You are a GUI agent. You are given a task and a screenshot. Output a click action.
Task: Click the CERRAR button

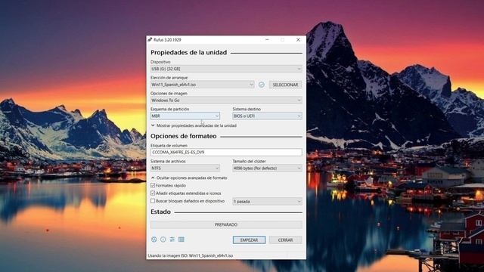click(x=286, y=240)
